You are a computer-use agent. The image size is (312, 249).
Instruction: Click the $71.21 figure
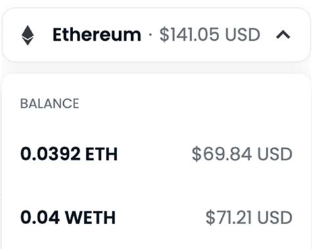pos(228,217)
